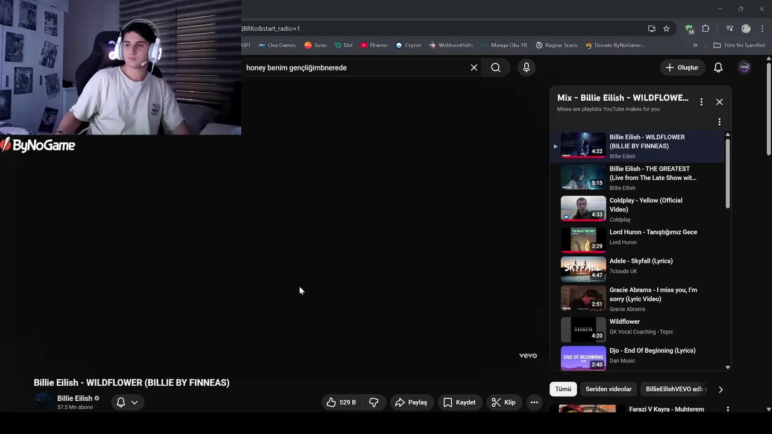Image resolution: width=772 pixels, height=434 pixels.
Task: Select the Tümü filter chip
Action: [x=563, y=389]
